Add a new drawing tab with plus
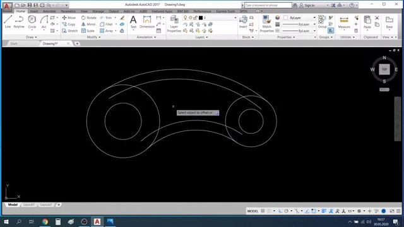Image resolution: width=404 pixels, height=227 pixels. 77,44
